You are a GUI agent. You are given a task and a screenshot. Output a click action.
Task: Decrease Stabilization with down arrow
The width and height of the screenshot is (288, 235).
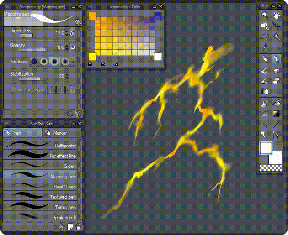click(x=67, y=78)
